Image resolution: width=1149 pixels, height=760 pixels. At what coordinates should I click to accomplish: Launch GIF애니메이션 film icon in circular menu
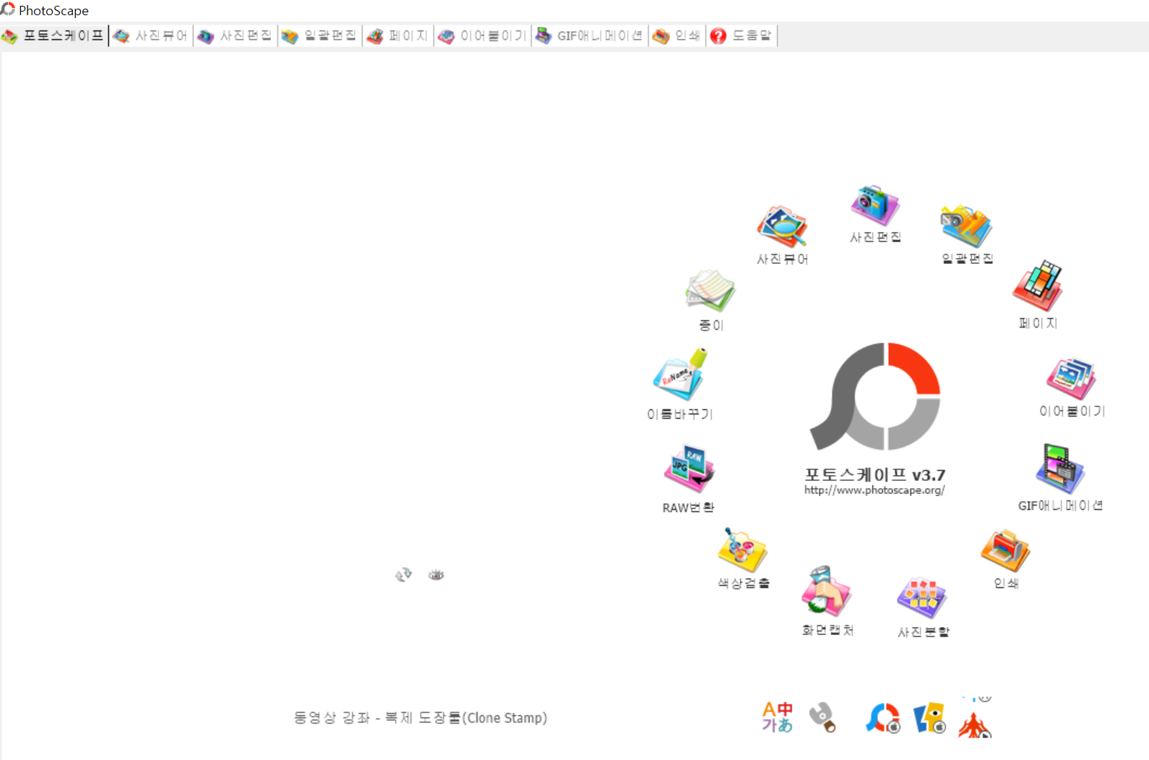[x=1060, y=469]
